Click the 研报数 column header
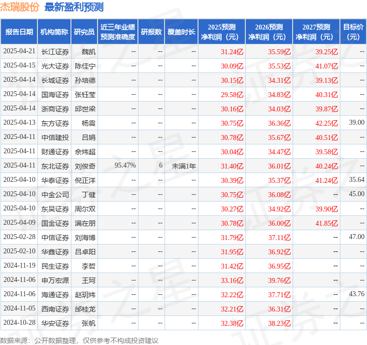This screenshot has height=345, width=367. tap(151, 32)
